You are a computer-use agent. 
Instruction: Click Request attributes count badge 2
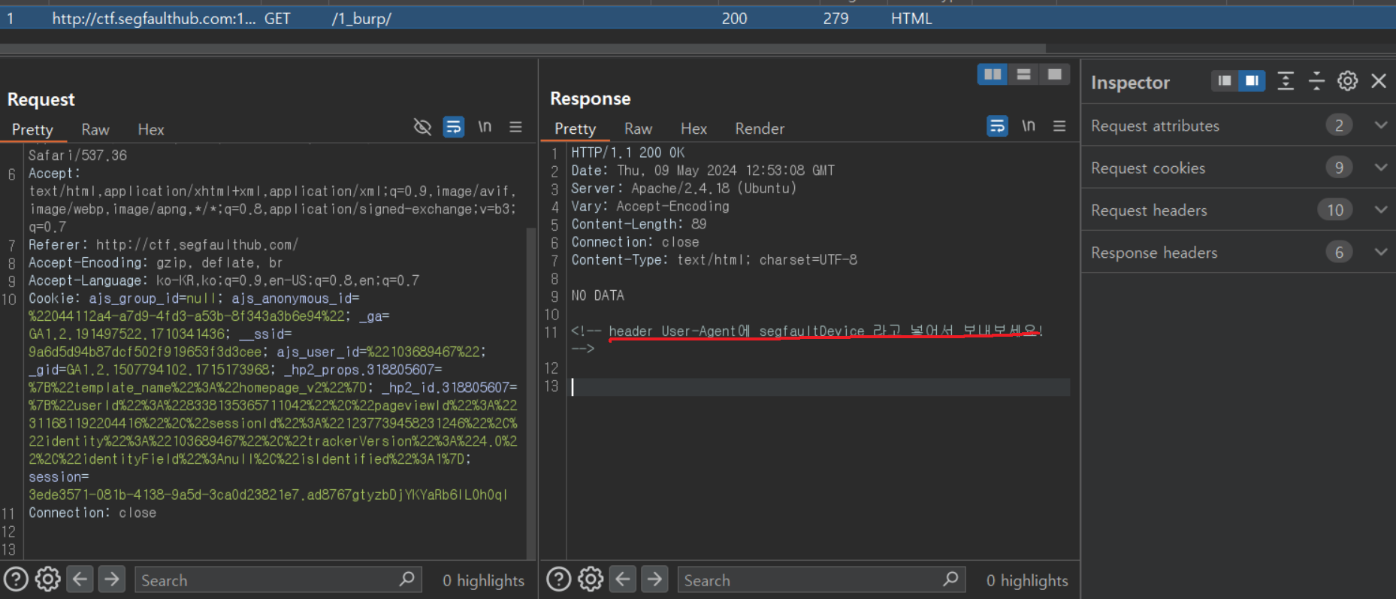pos(1339,126)
